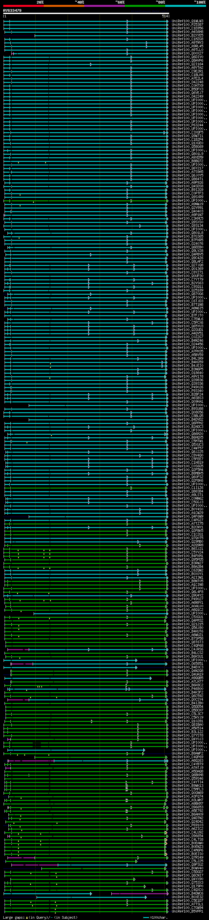Select label UniRef100_C1I1Z6

pyautogui.click(x=187, y=488)
